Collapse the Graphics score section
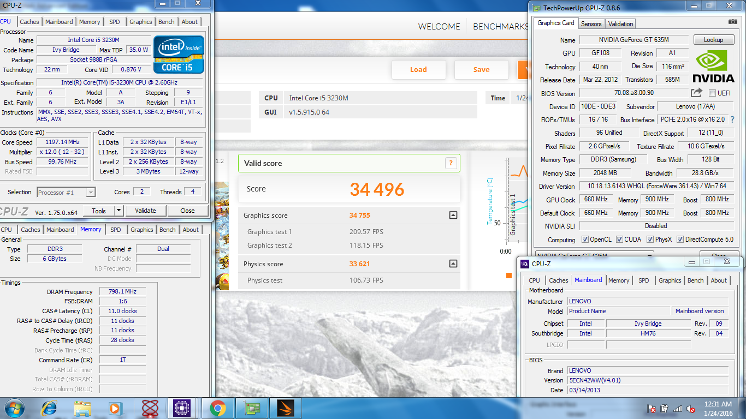 pyautogui.click(x=453, y=216)
